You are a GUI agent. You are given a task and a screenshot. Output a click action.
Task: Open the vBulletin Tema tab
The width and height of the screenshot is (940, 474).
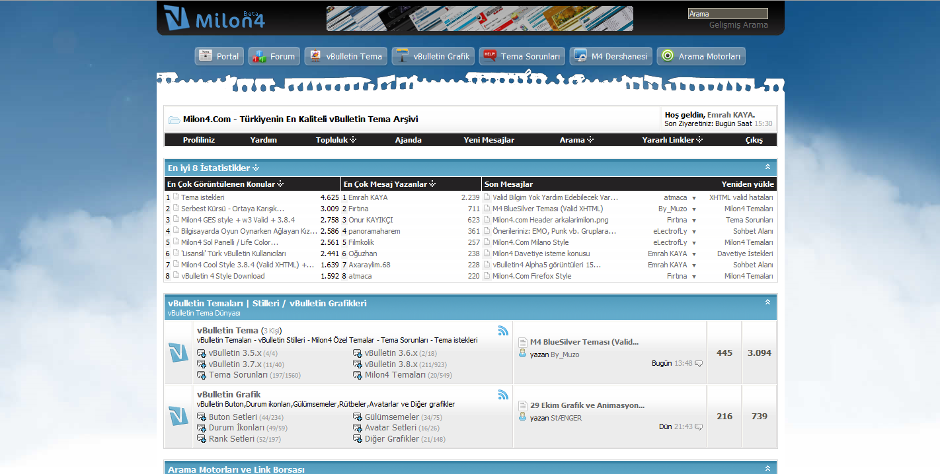(346, 56)
